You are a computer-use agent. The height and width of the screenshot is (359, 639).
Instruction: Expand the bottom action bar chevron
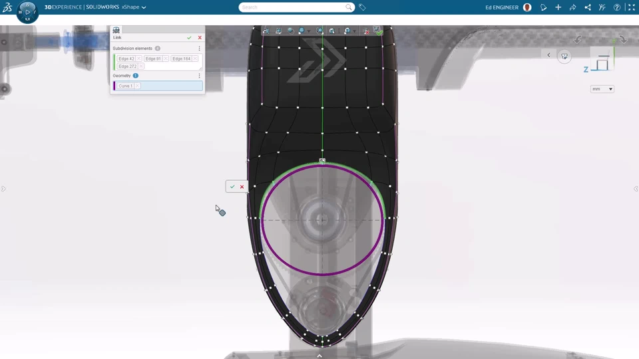point(319,356)
